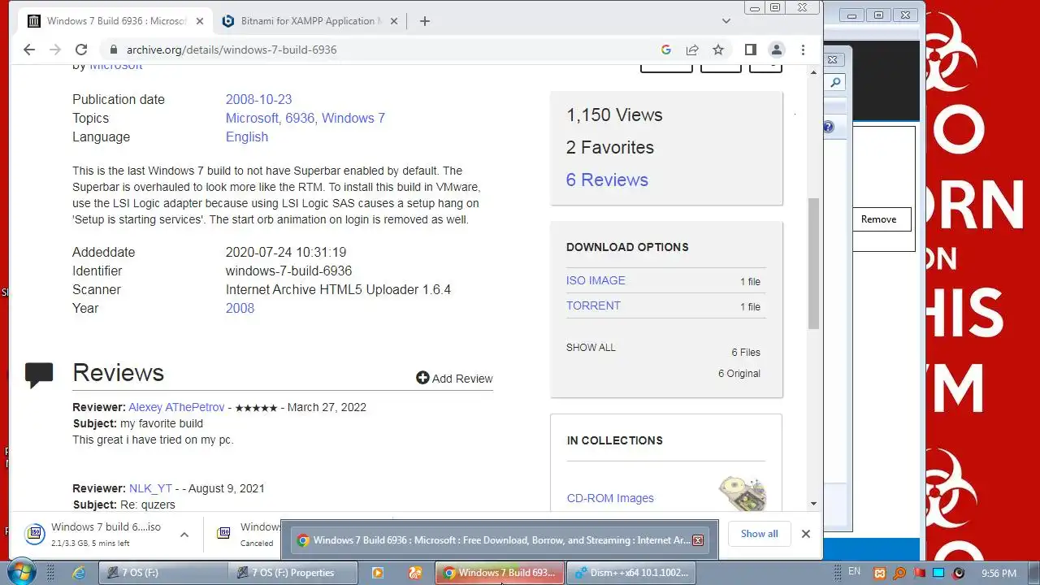Open the Windows 7 topic link
Screen dimensions: 1040x585
tap(353, 118)
